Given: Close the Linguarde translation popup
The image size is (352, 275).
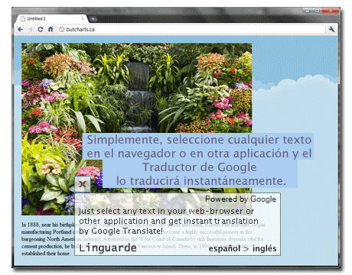Looking at the screenshot, I should (83, 184).
